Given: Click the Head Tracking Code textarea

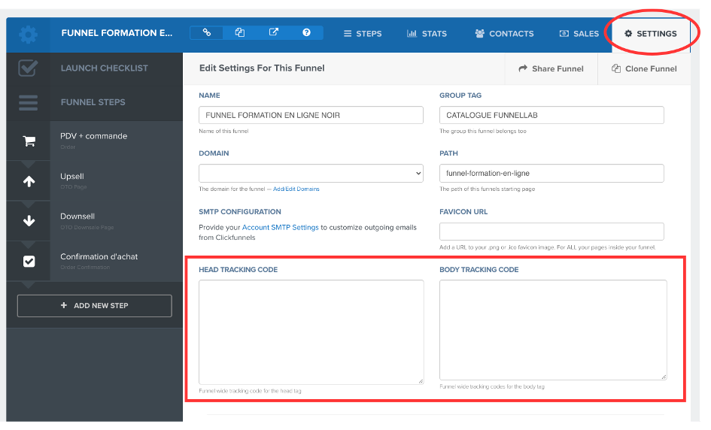Looking at the screenshot, I should (311, 332).
